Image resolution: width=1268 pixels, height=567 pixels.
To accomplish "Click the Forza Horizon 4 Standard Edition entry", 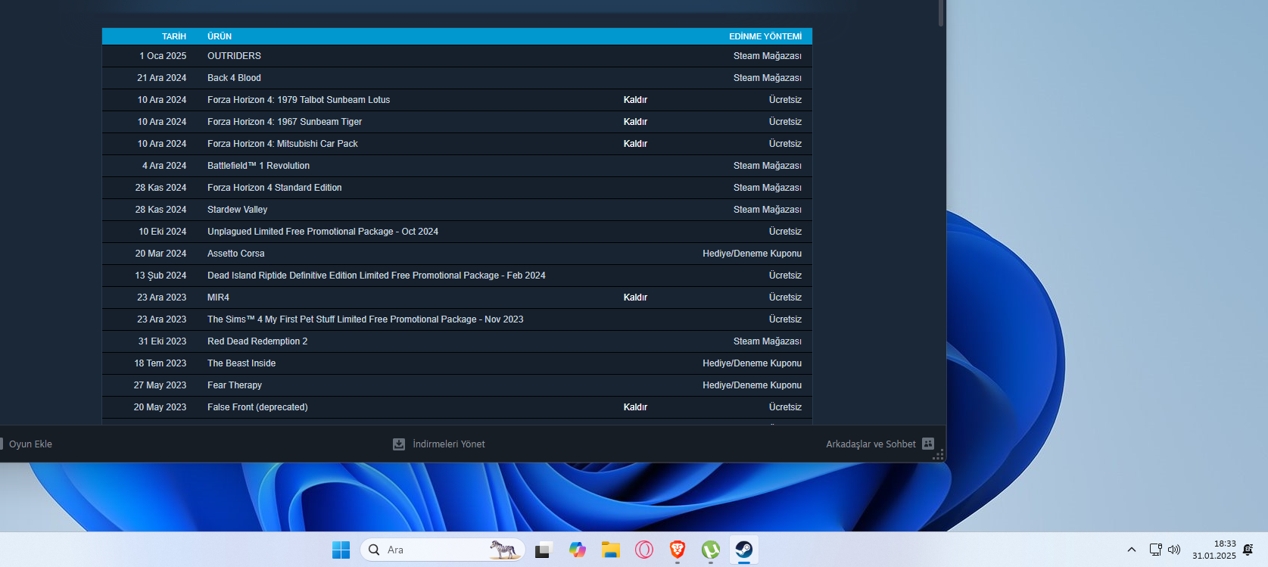I will pos(275,188).
